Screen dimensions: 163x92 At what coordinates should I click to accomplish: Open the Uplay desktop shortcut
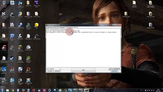tap(12, 3)
